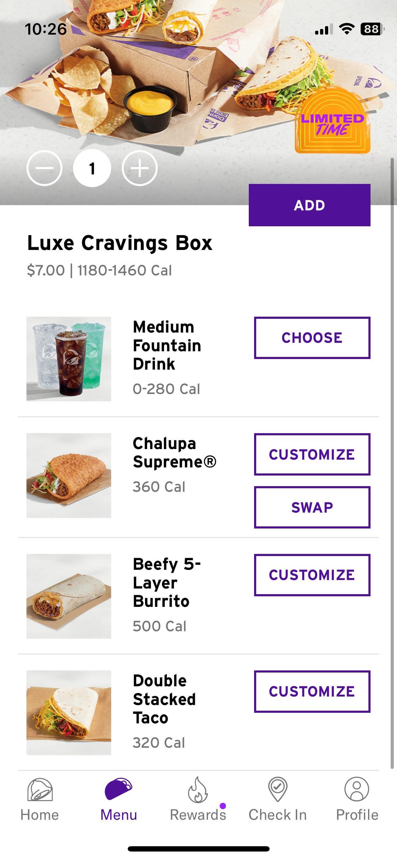
Task: Swap the Chalupa Supreme item
Action: [x=312, y=507]
